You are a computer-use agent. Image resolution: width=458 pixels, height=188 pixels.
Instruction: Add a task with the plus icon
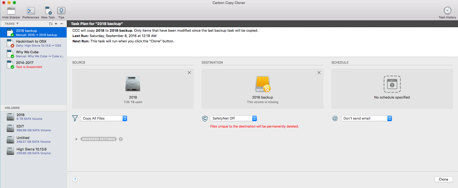click(56, 24)
